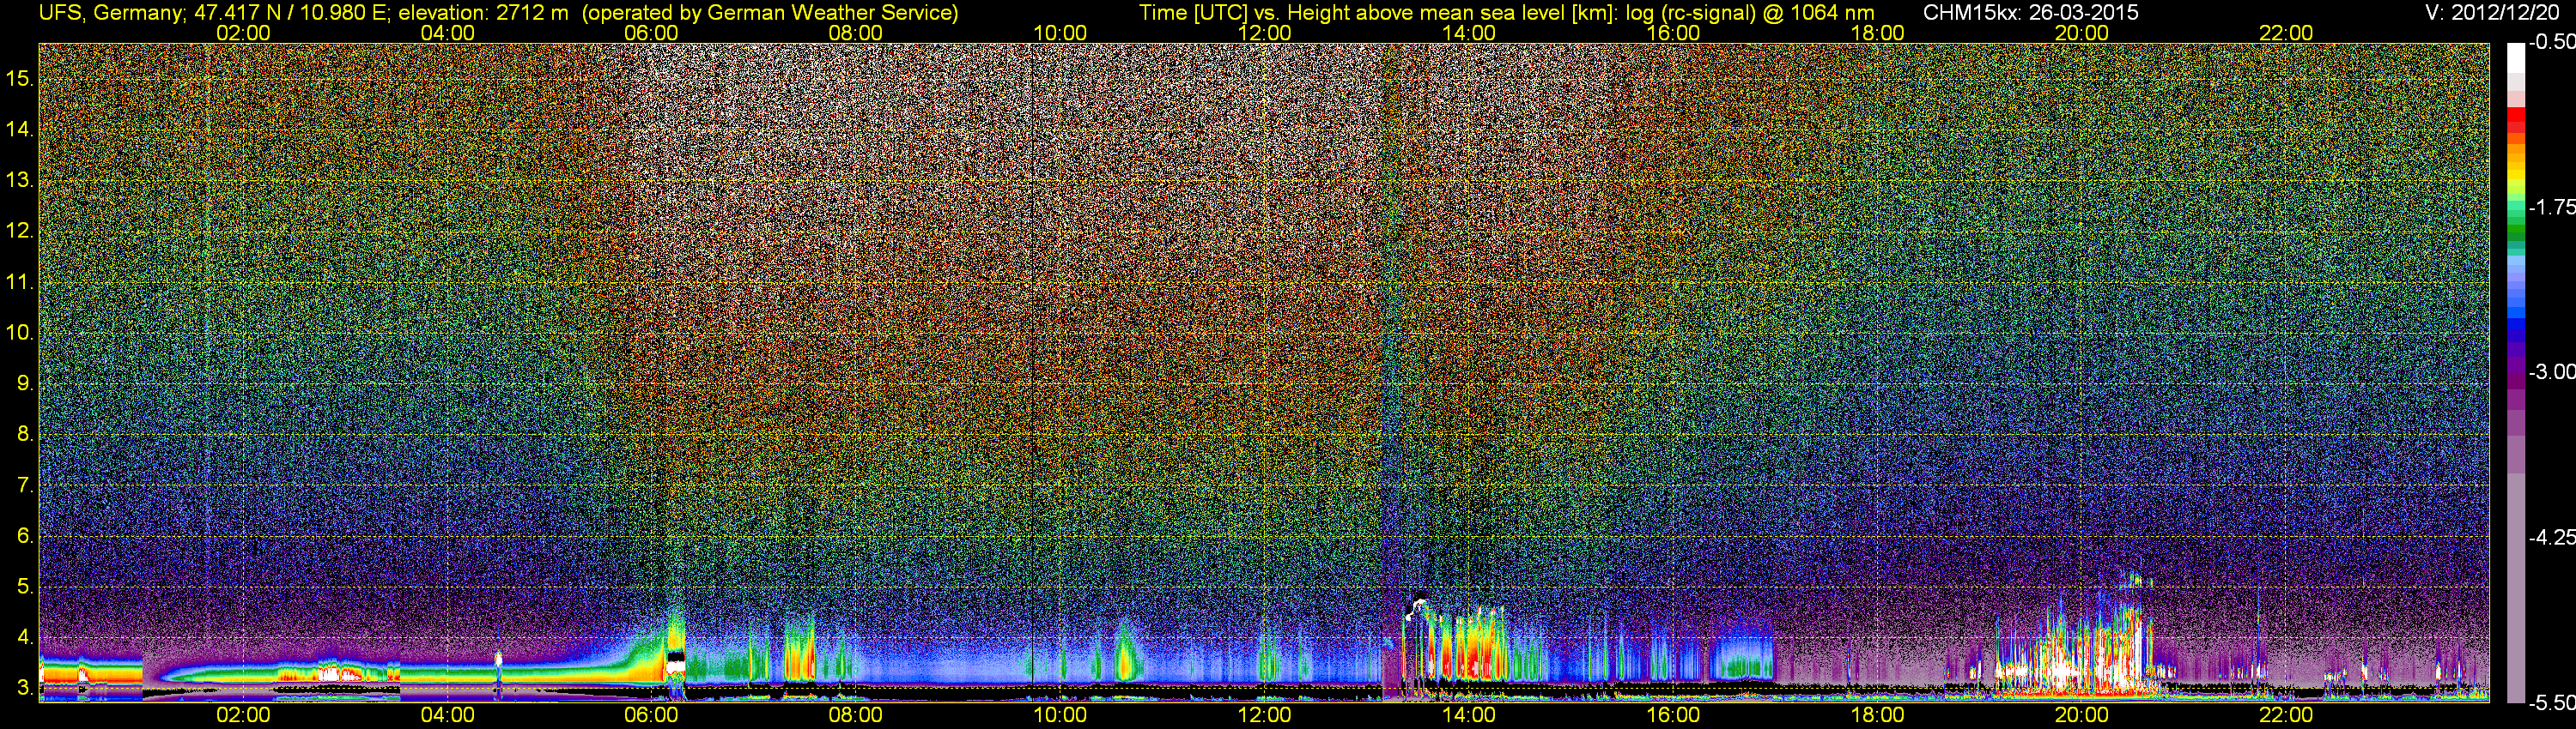Click the 08:00 label on top time axis
This screenshot has width=2576, height=729.
856,33
